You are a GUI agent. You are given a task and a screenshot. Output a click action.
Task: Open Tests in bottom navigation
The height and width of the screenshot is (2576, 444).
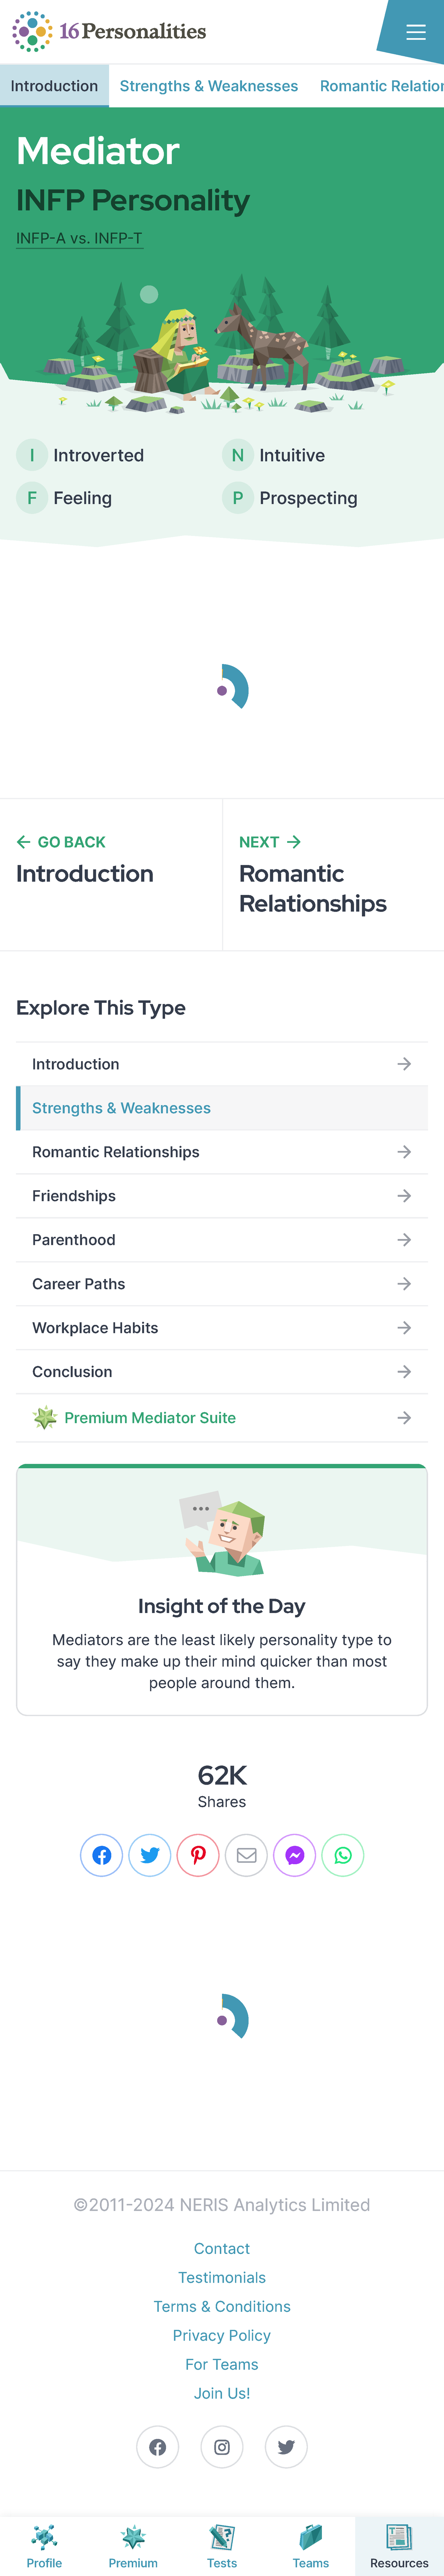[222, 2545]
